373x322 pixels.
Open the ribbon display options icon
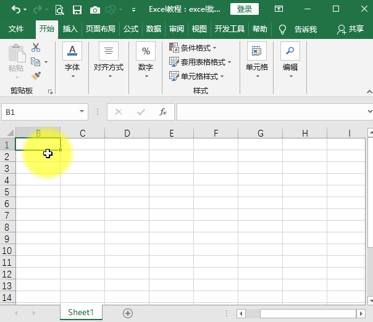tap(279, 9)
